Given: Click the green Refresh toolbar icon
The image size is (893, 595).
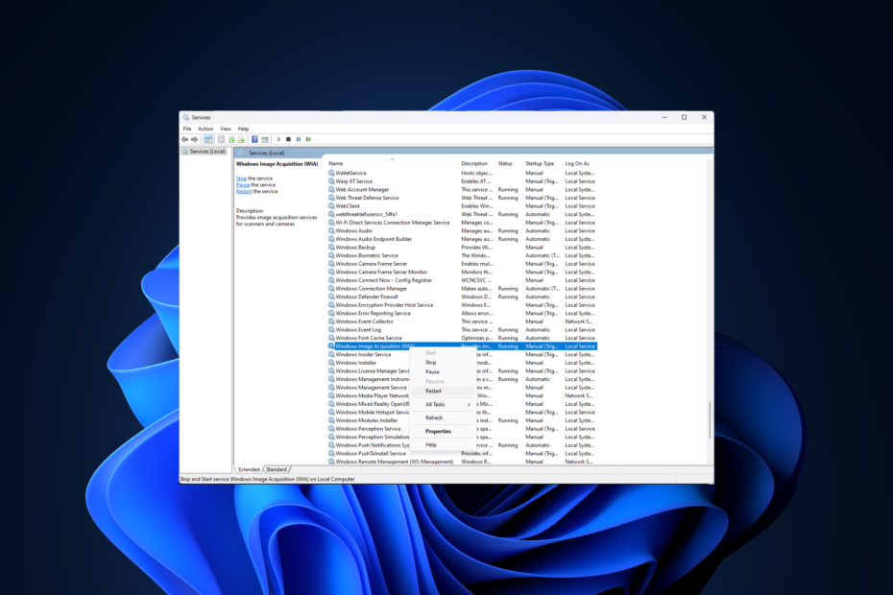Looking at the screenshot, I should [x=231, y=139].
